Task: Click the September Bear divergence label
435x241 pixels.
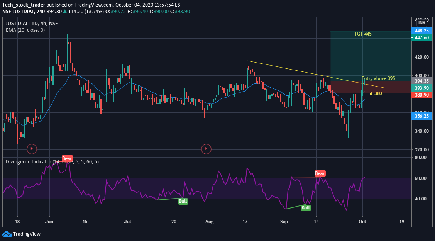Action: point(320,173)
